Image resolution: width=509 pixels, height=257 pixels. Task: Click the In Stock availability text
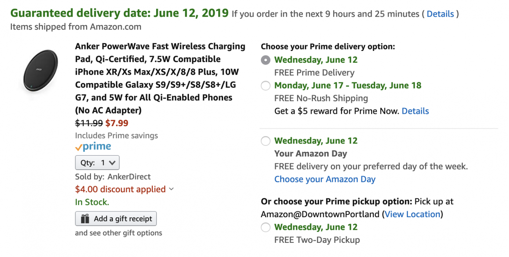pos(92,202)
